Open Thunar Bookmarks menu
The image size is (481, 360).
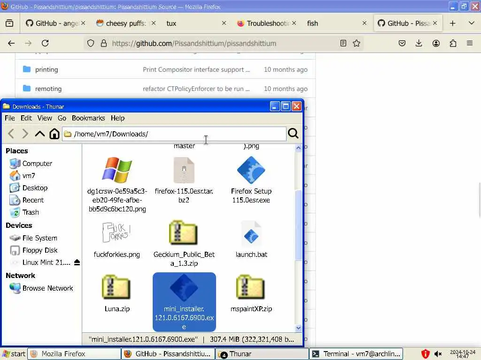[88, 118]
